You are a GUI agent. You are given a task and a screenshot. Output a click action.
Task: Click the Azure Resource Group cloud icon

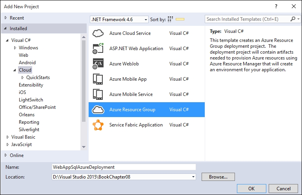click(98, 110)
